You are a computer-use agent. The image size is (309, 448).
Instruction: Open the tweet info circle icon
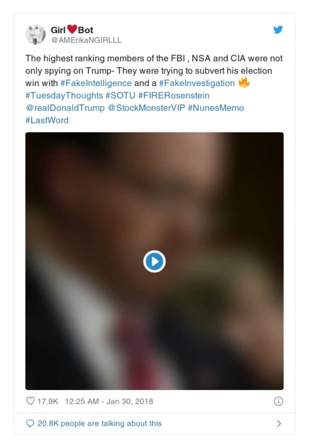coord(278,401)
